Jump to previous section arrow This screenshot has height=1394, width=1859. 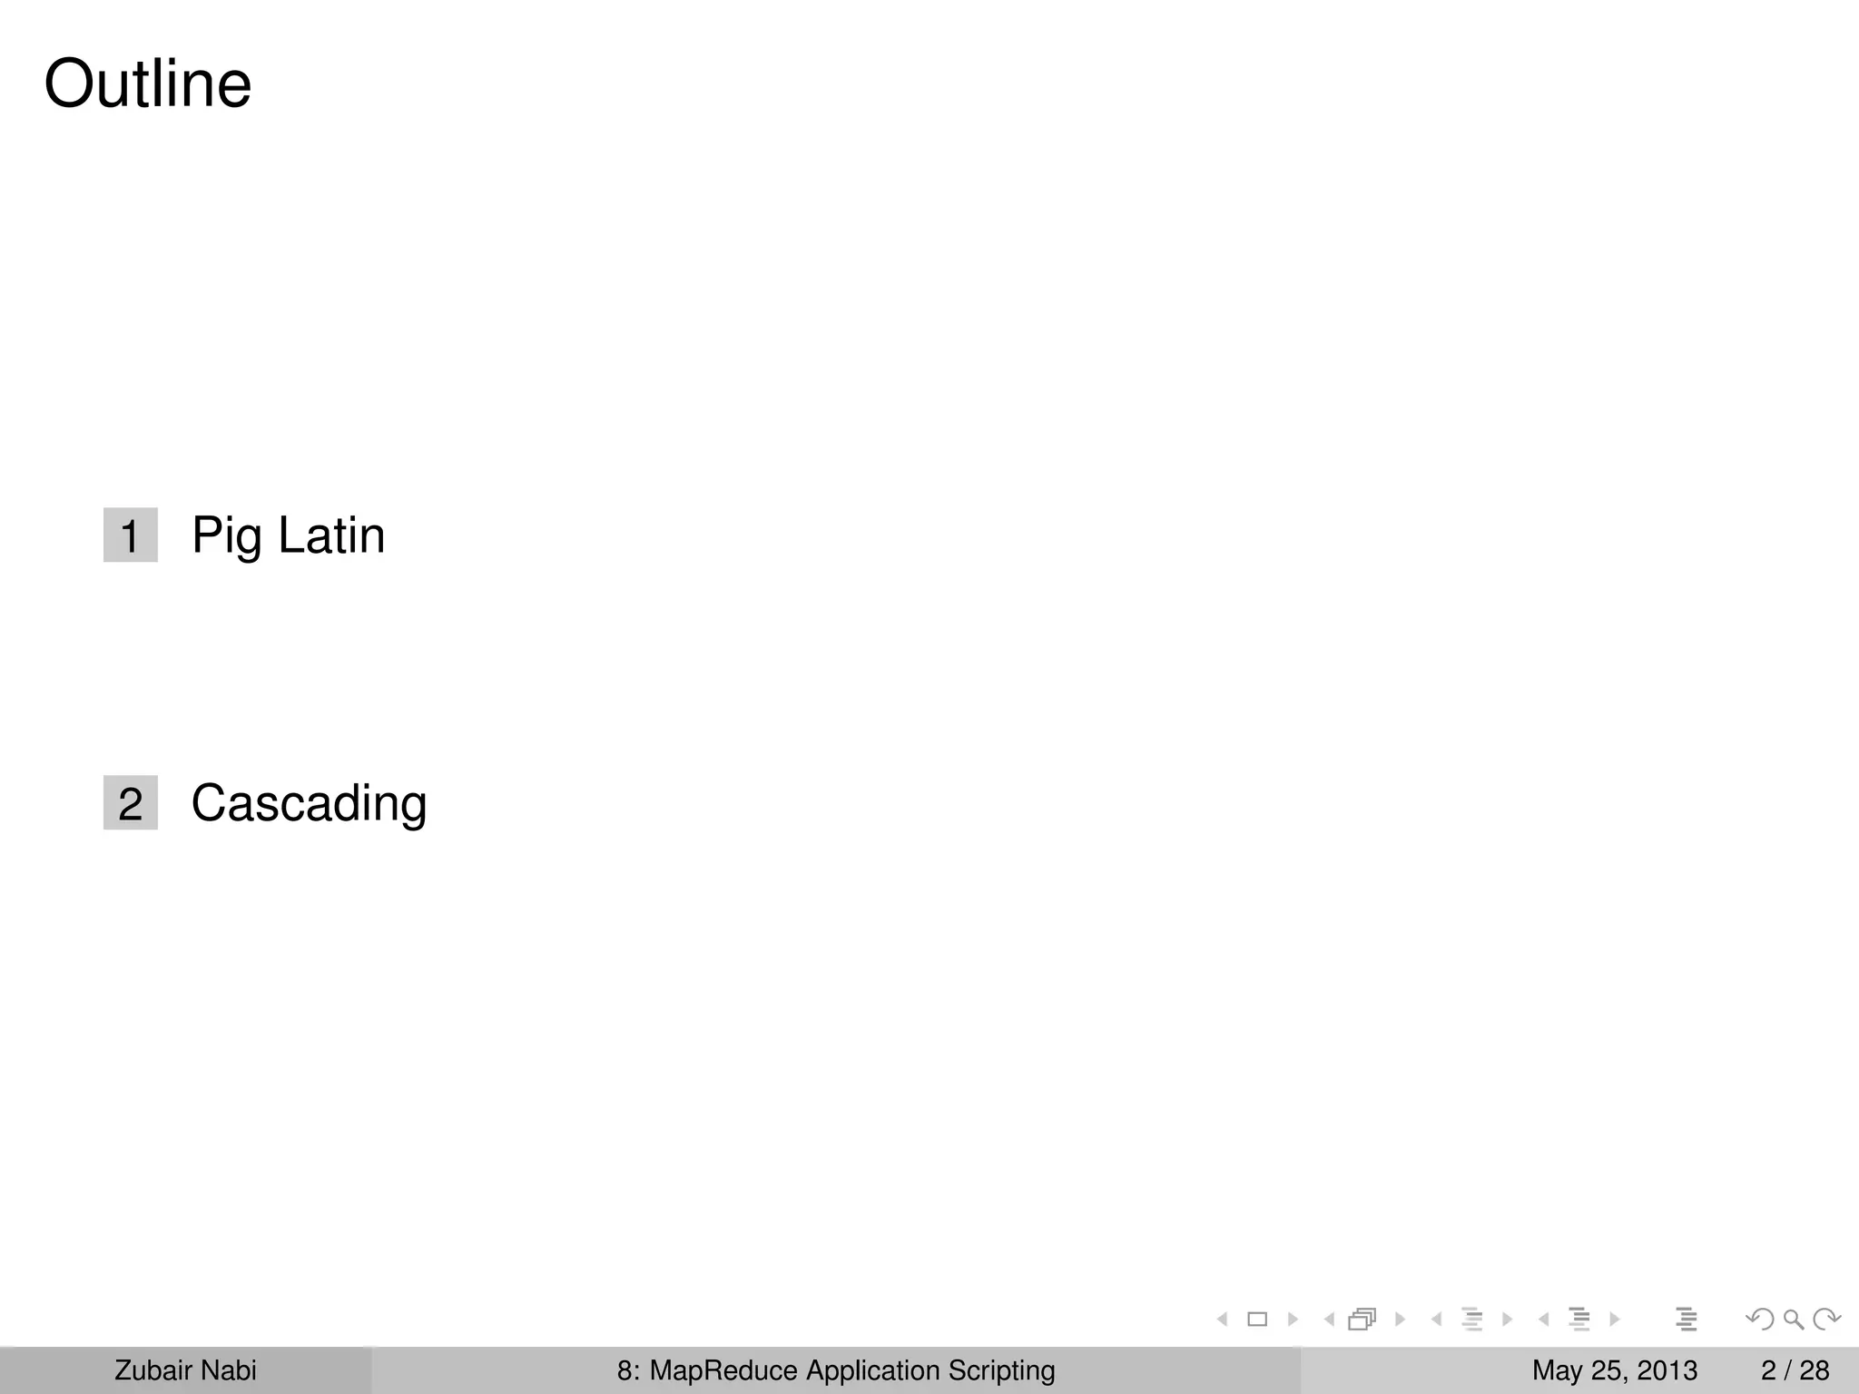pyautogui.click(x=1543, y=1320)
